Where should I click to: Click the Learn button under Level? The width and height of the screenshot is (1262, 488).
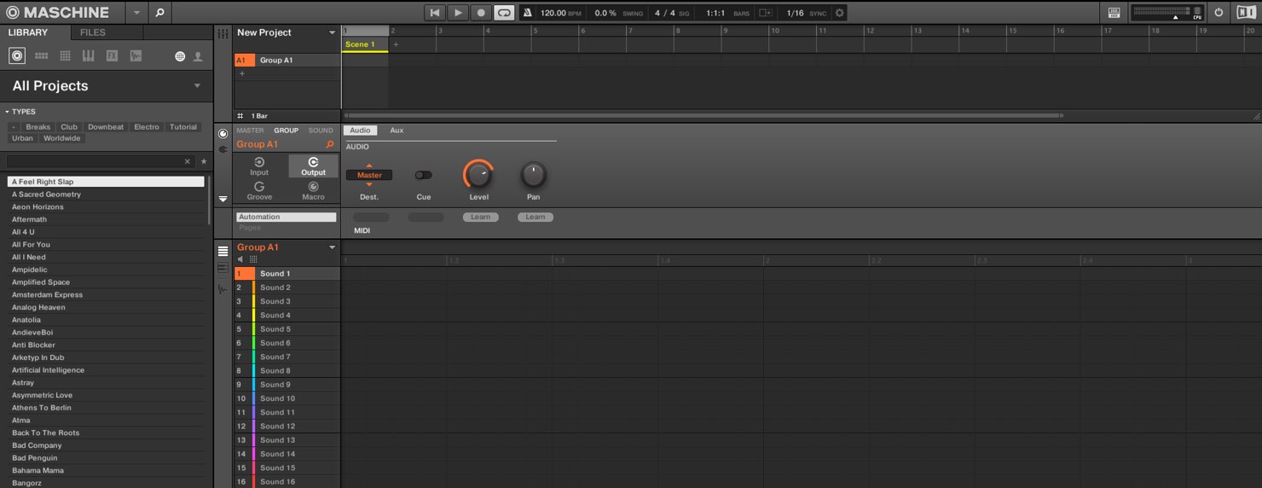[481, 217]
